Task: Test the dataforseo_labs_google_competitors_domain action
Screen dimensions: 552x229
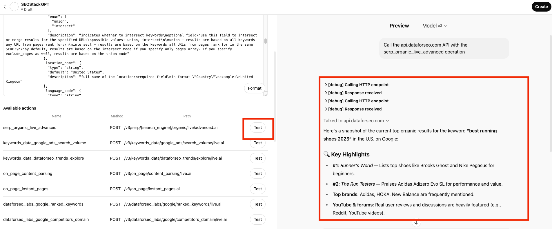Action: [x=258, y=219]
